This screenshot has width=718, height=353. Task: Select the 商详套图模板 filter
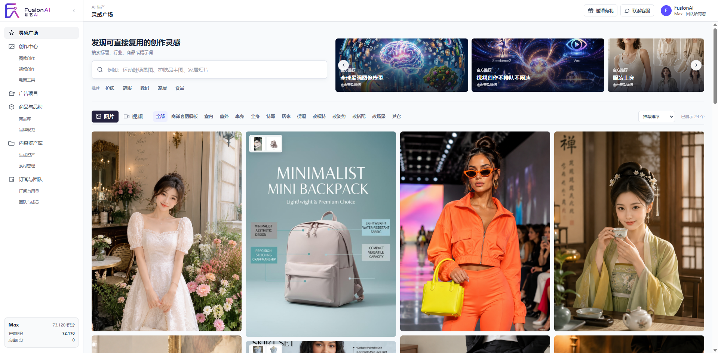(184, 117)
